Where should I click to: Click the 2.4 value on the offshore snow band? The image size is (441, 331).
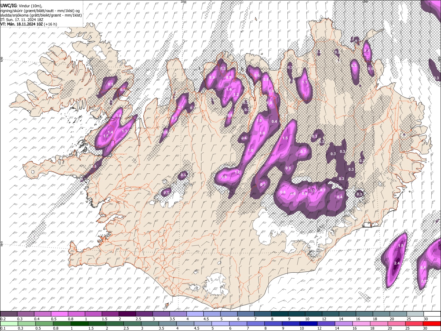click(397, 263)
